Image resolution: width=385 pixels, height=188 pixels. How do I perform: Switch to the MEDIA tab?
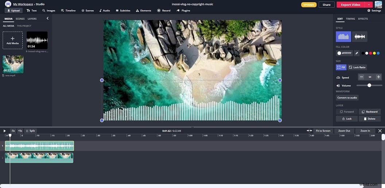[9, 19]
